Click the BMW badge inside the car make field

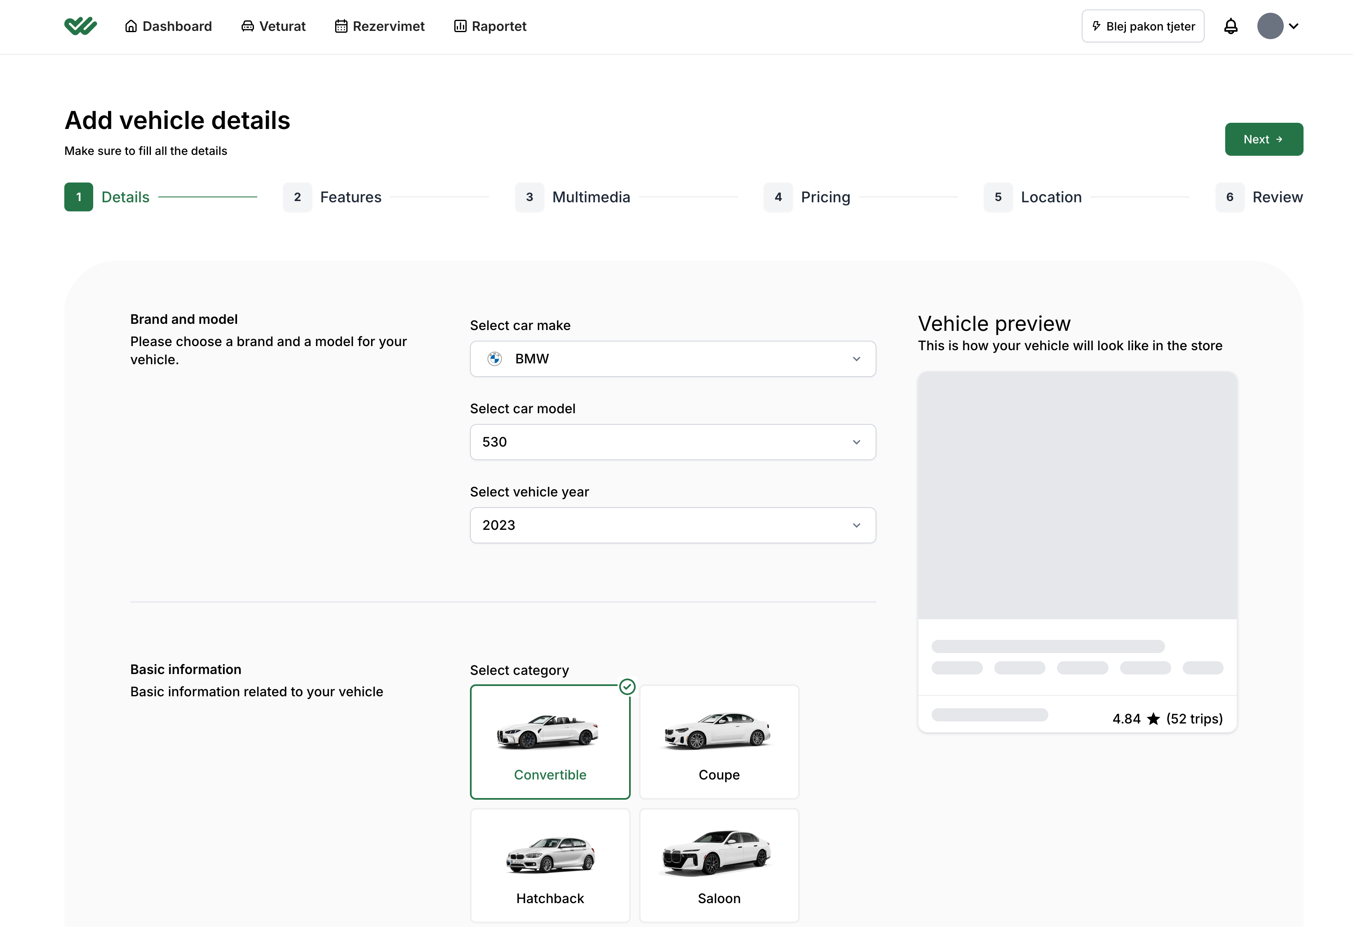496,358
